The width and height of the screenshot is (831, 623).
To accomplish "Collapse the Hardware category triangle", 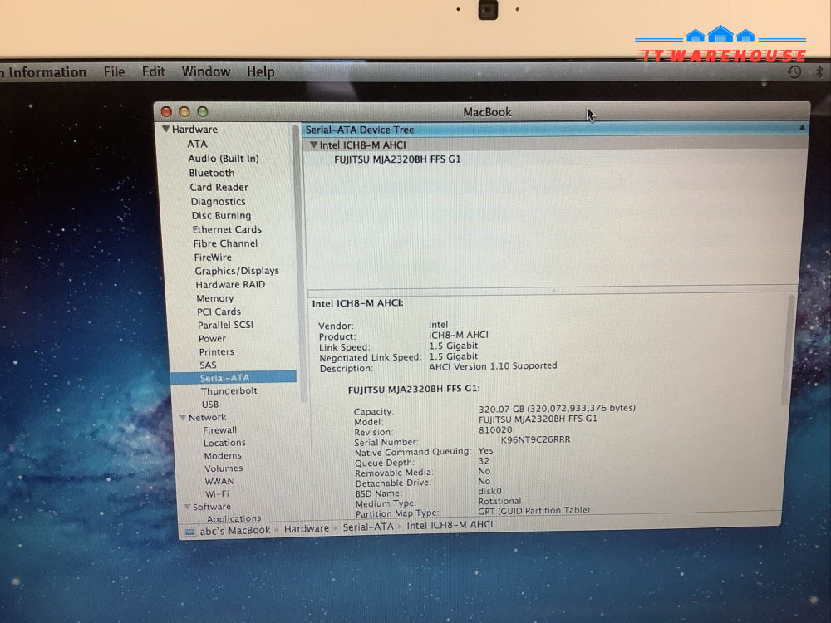I will point(166,129).
